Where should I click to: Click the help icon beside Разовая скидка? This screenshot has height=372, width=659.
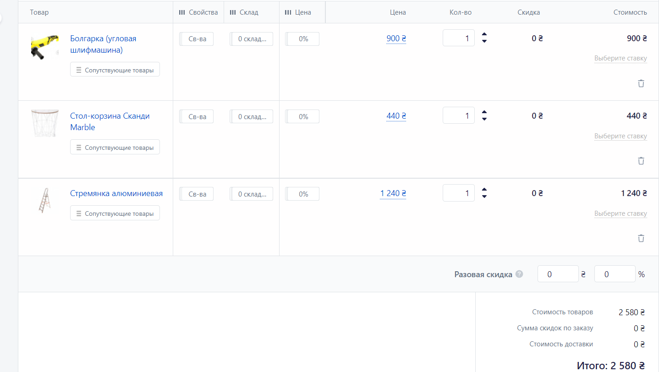[x=519, y=274]
